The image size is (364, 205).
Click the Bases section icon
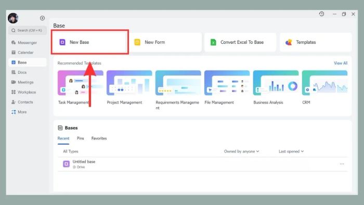point(60,128)
